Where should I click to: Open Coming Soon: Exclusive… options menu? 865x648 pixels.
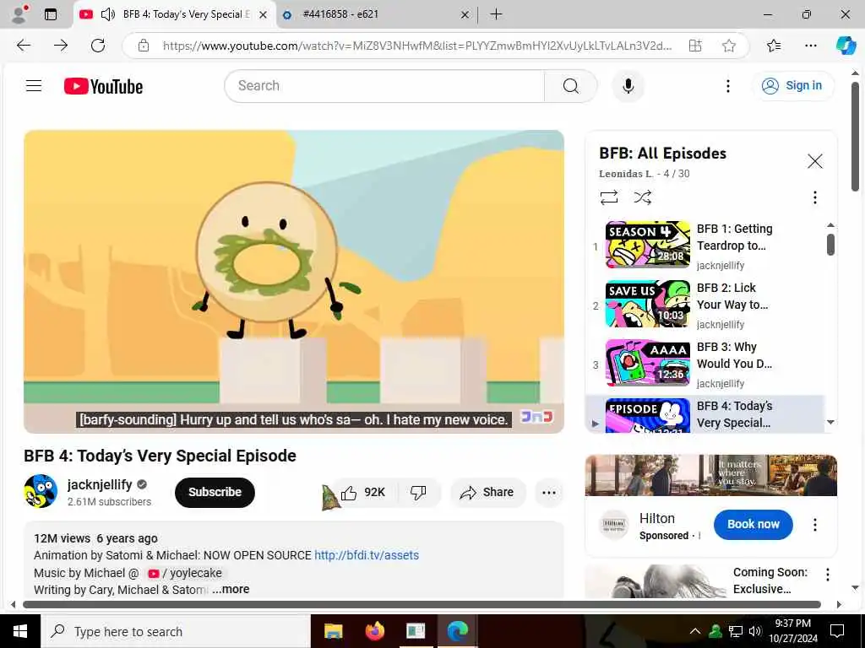click(827, 574)
